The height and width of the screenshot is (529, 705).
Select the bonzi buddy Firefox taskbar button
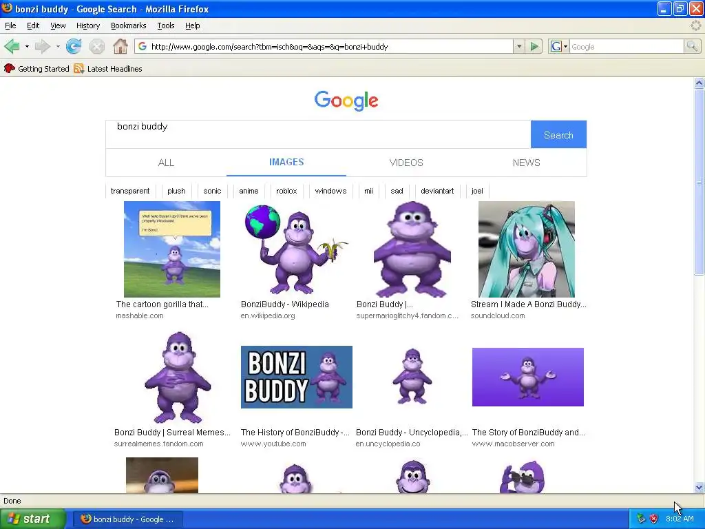tap(127, 519)
